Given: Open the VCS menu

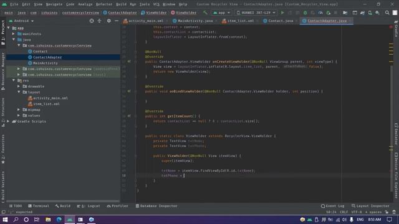Looking at the screenshot, I should (x=156, y=4).
